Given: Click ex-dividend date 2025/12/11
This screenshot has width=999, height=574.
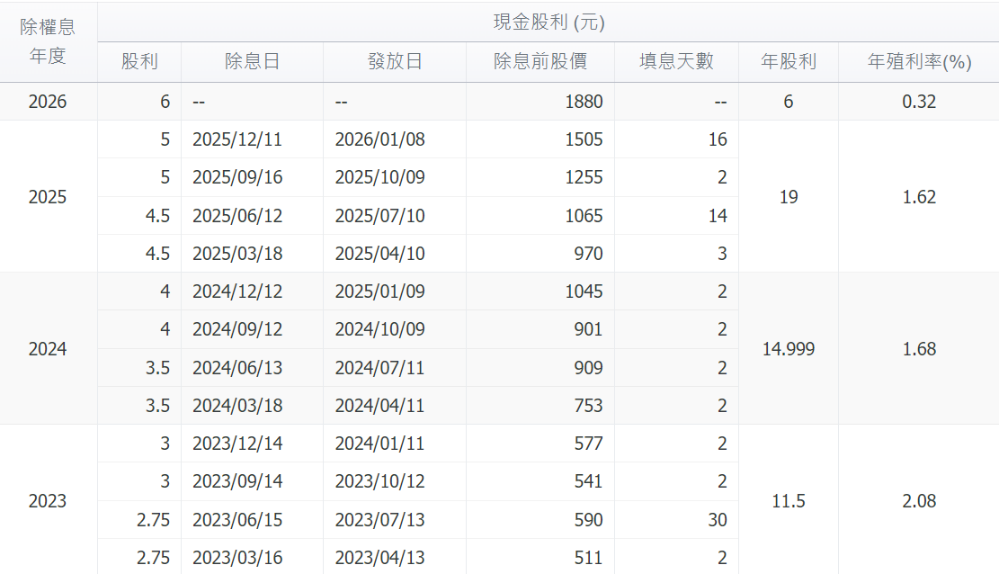Looking at the screenshot, I should [x=237, y=139].
